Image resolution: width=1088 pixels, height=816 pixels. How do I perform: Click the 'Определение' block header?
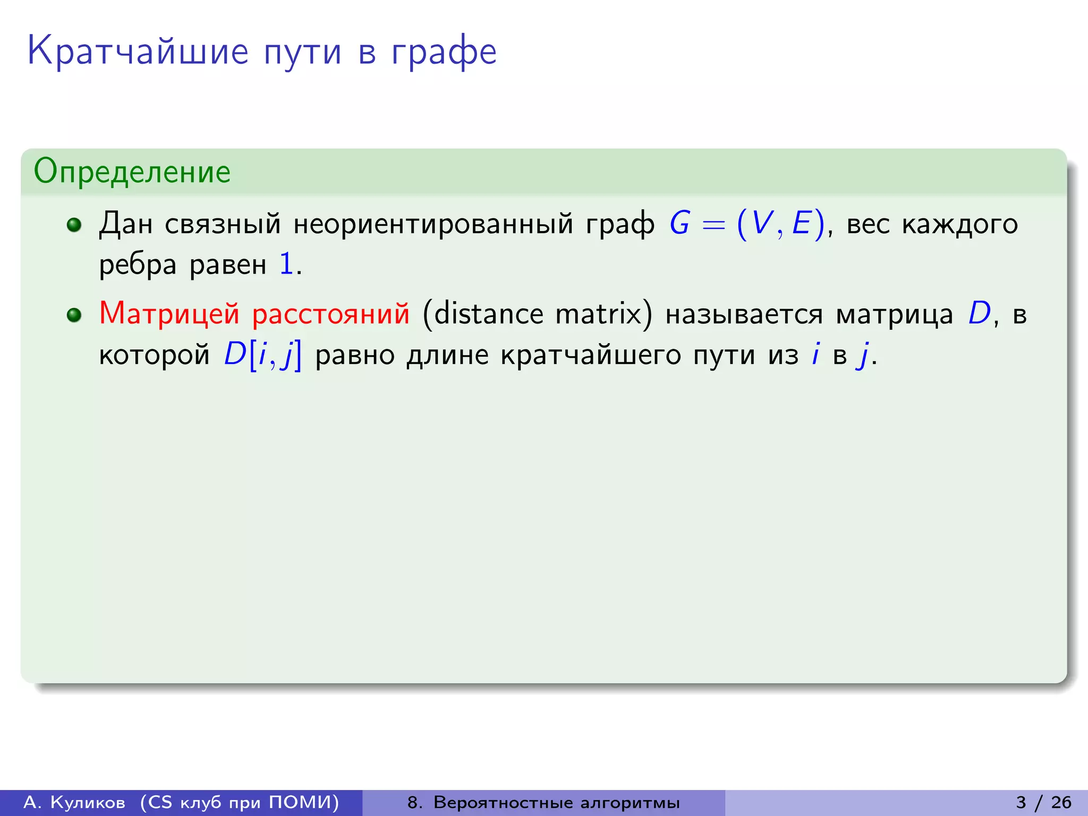click(x=132, y=172)
